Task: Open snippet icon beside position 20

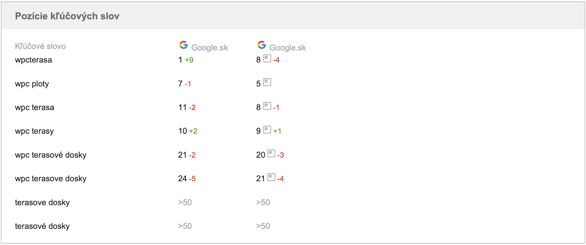Action: tap(271, 154)
